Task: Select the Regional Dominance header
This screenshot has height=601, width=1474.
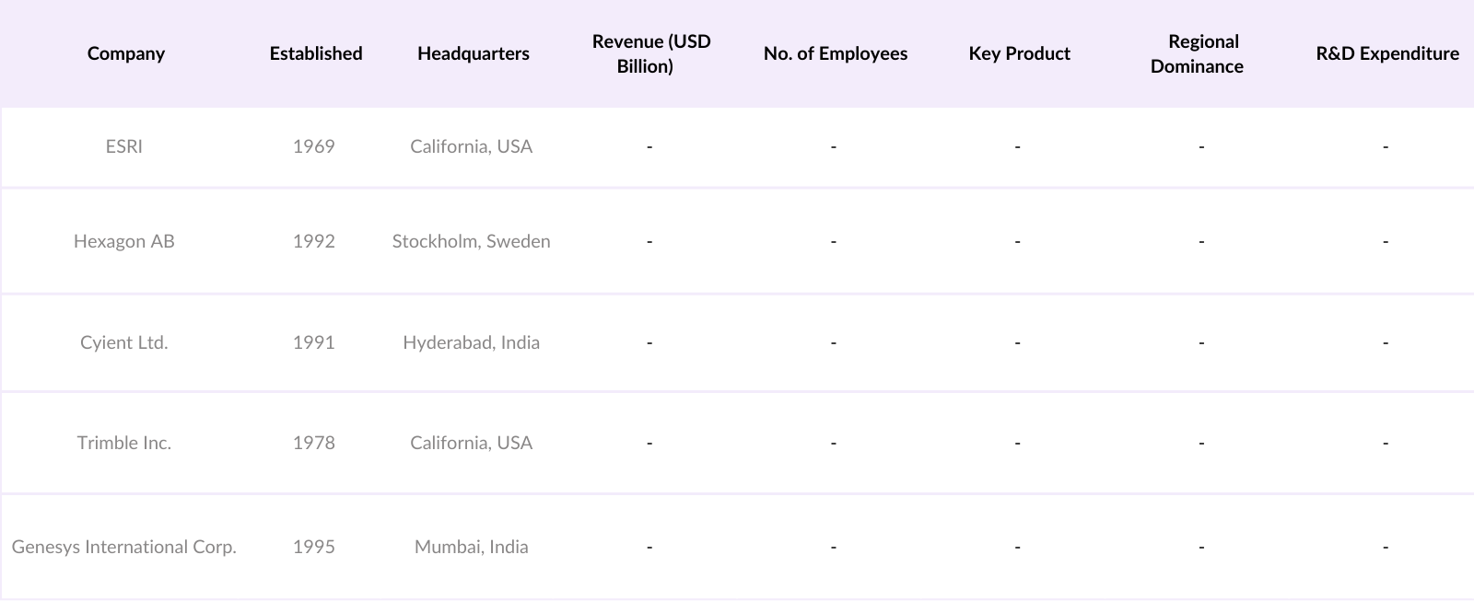Action: 1198,53
